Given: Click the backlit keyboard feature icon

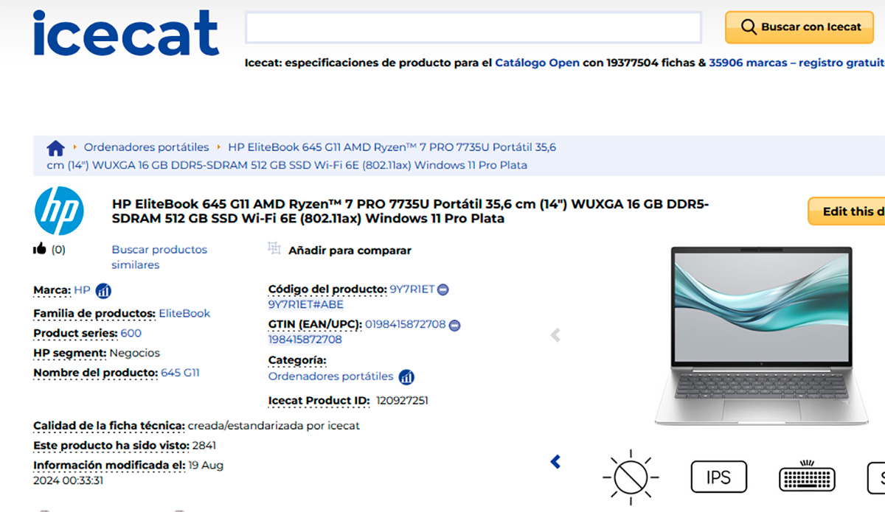Looking at the screenshot, I should pyautogui.click(x=807, y=477).
